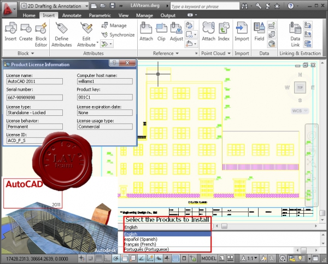Click the steering wheel icon on navigation bar

point(312,136)
